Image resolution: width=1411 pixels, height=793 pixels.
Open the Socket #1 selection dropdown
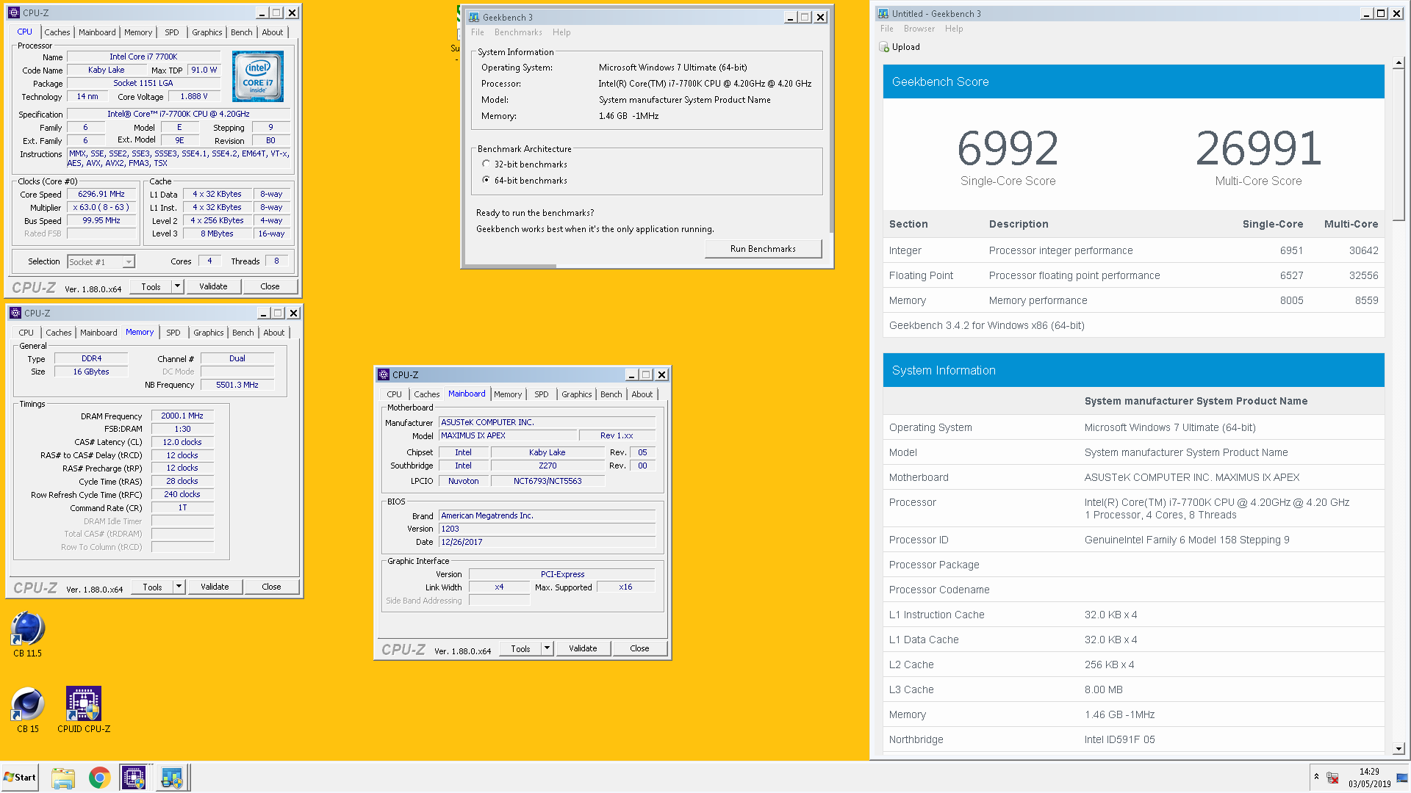129,262
